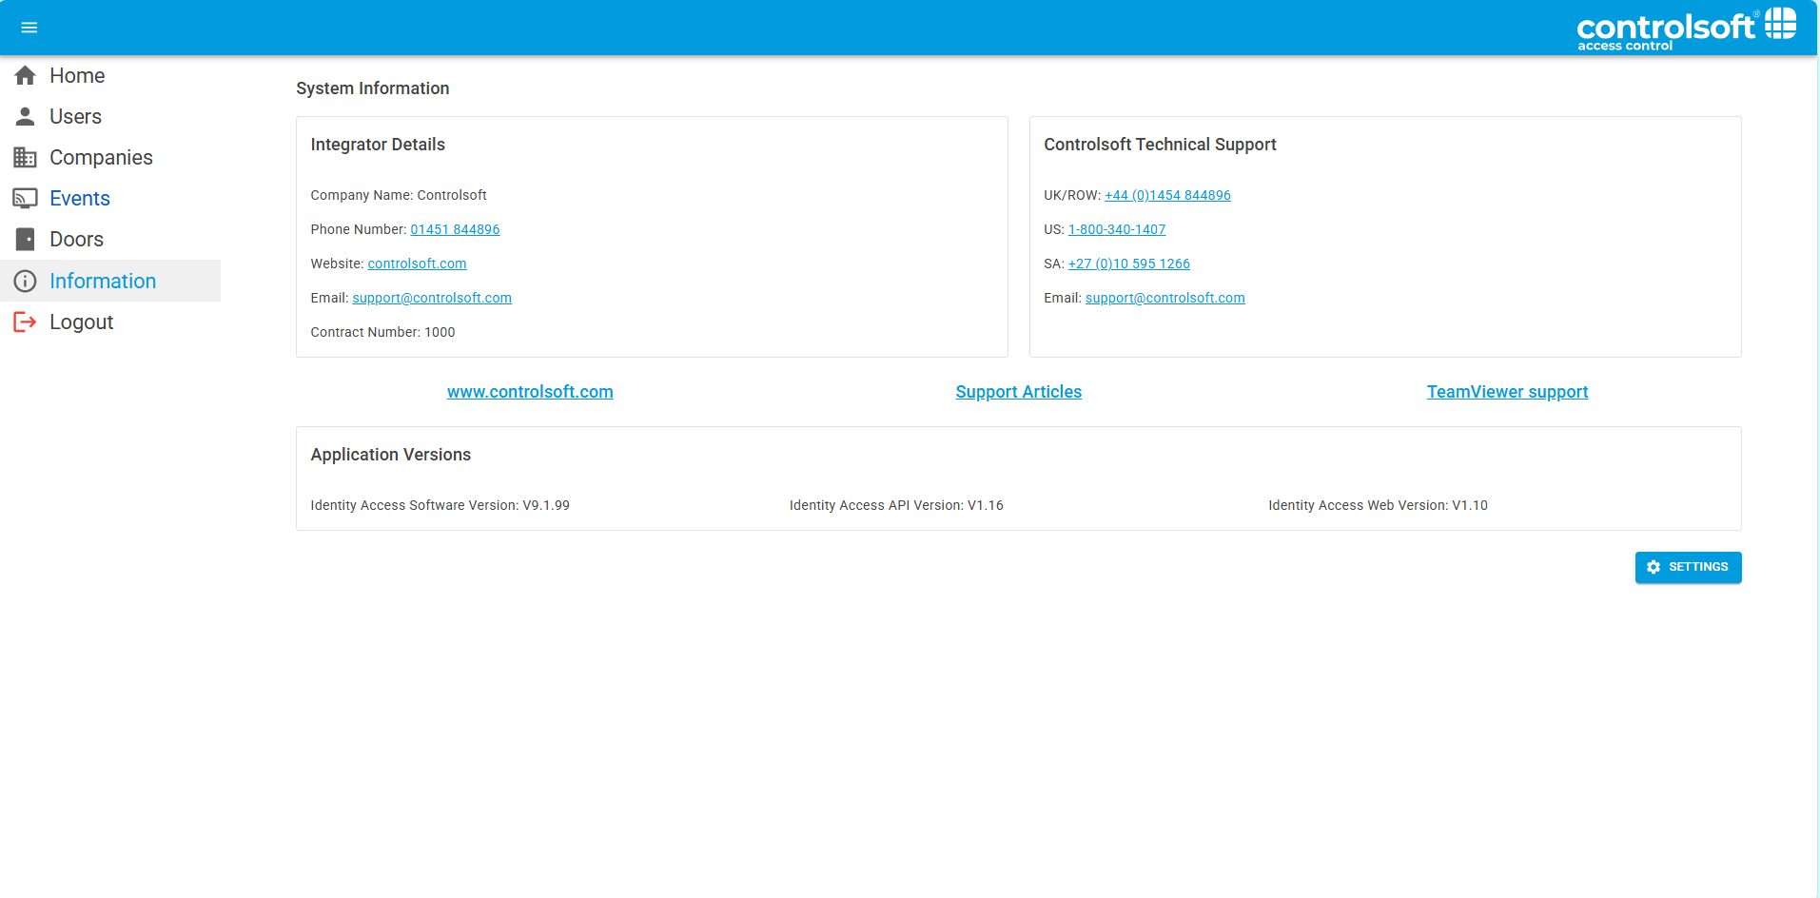Toggle the hamburger menu icon
1820x898 pixels.
point(29,28)
